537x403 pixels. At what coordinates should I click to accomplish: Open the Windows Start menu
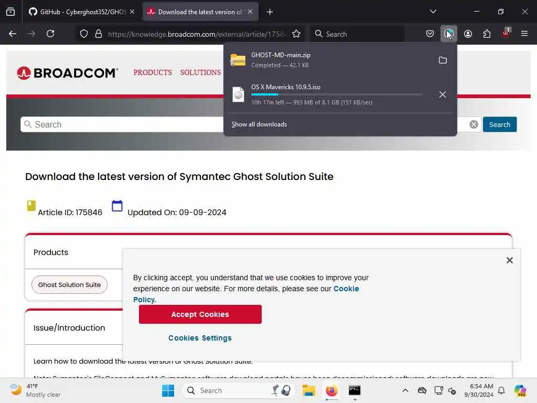coord(168,390)
